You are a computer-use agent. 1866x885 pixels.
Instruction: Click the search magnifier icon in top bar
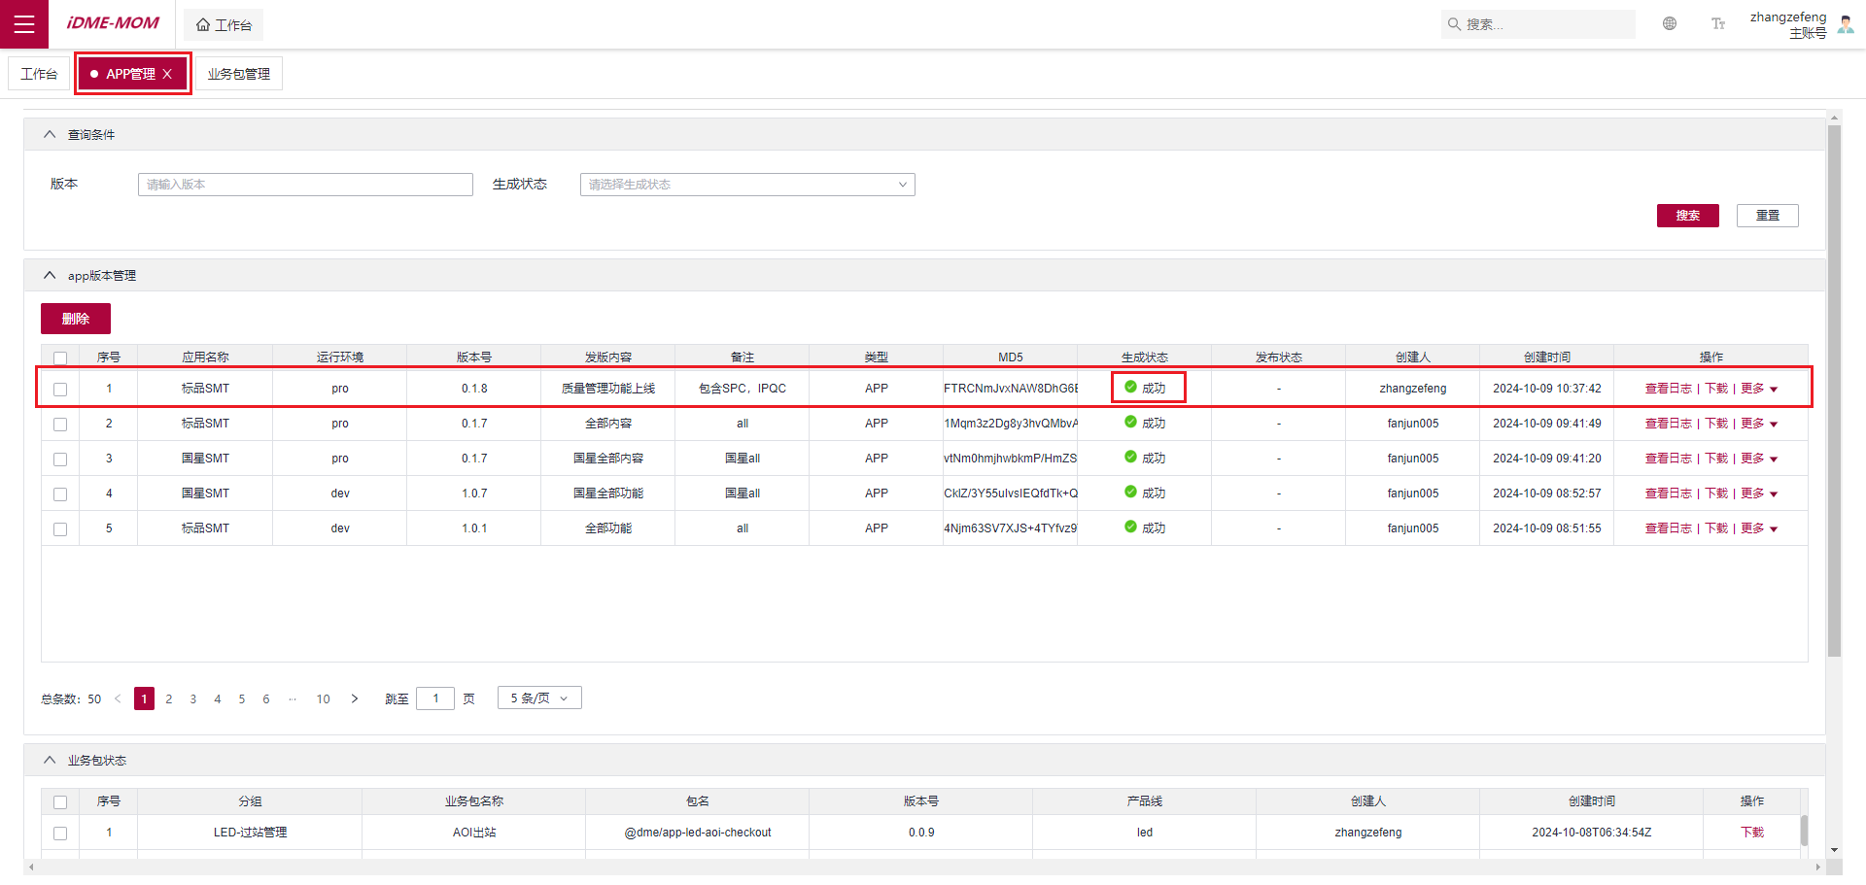pyautogui.click(x=1453, y=23)
